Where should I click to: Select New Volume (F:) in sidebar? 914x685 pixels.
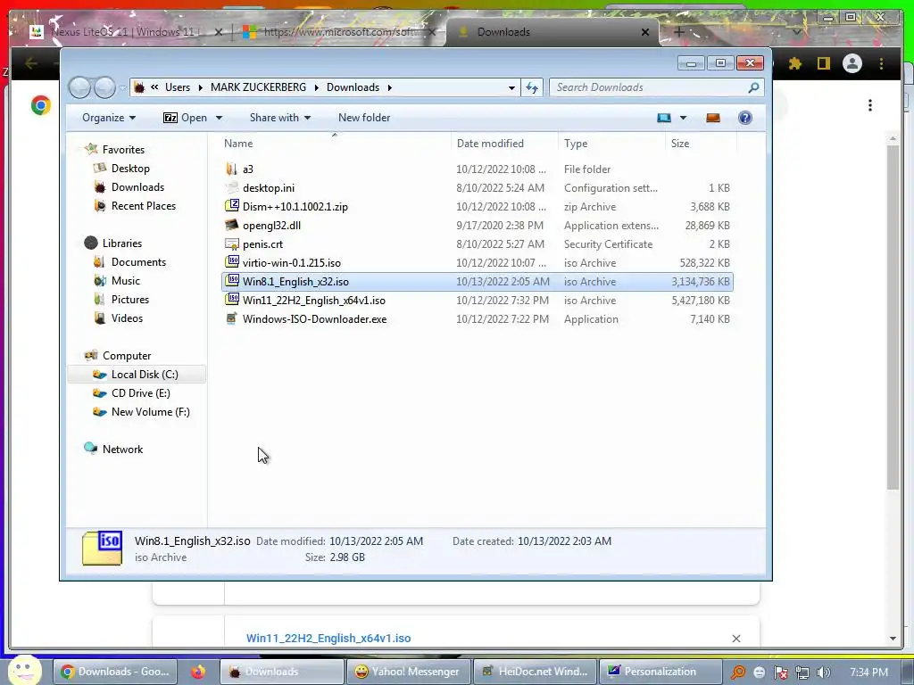tap(150, 411)
